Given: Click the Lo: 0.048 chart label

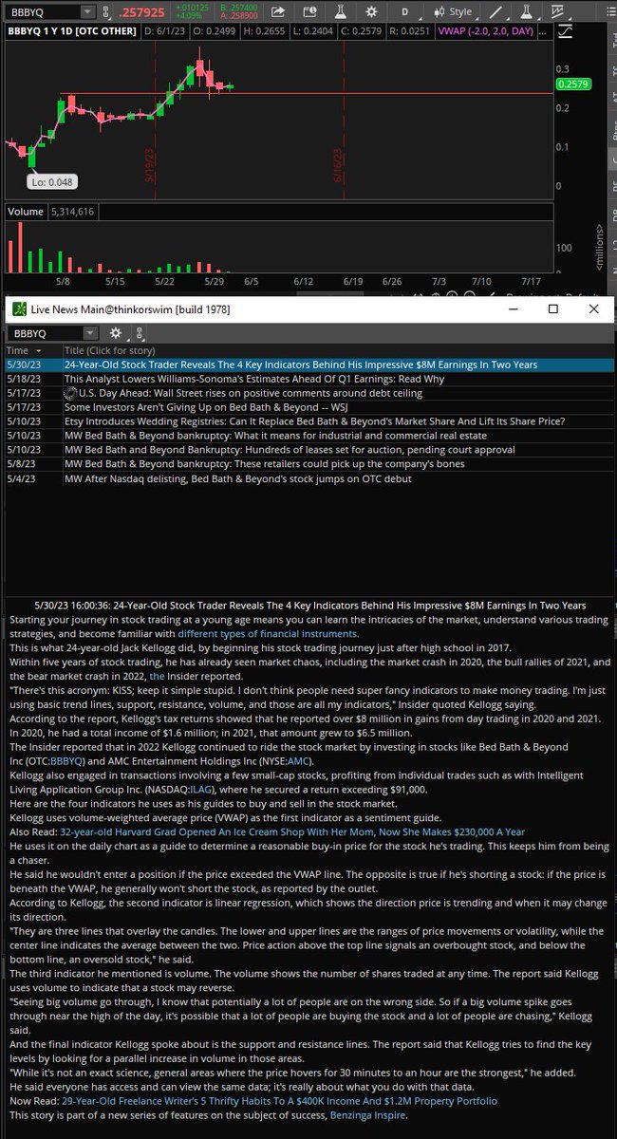Looking at the screenshot, I should click(x=51, y=181).
